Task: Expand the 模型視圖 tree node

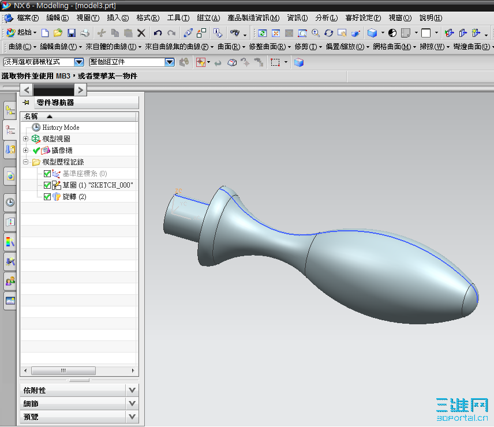Action: [x=26, y=139]
